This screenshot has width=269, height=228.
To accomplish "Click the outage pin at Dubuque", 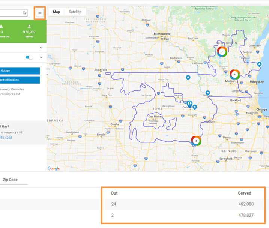I will [x=207, y=93].
